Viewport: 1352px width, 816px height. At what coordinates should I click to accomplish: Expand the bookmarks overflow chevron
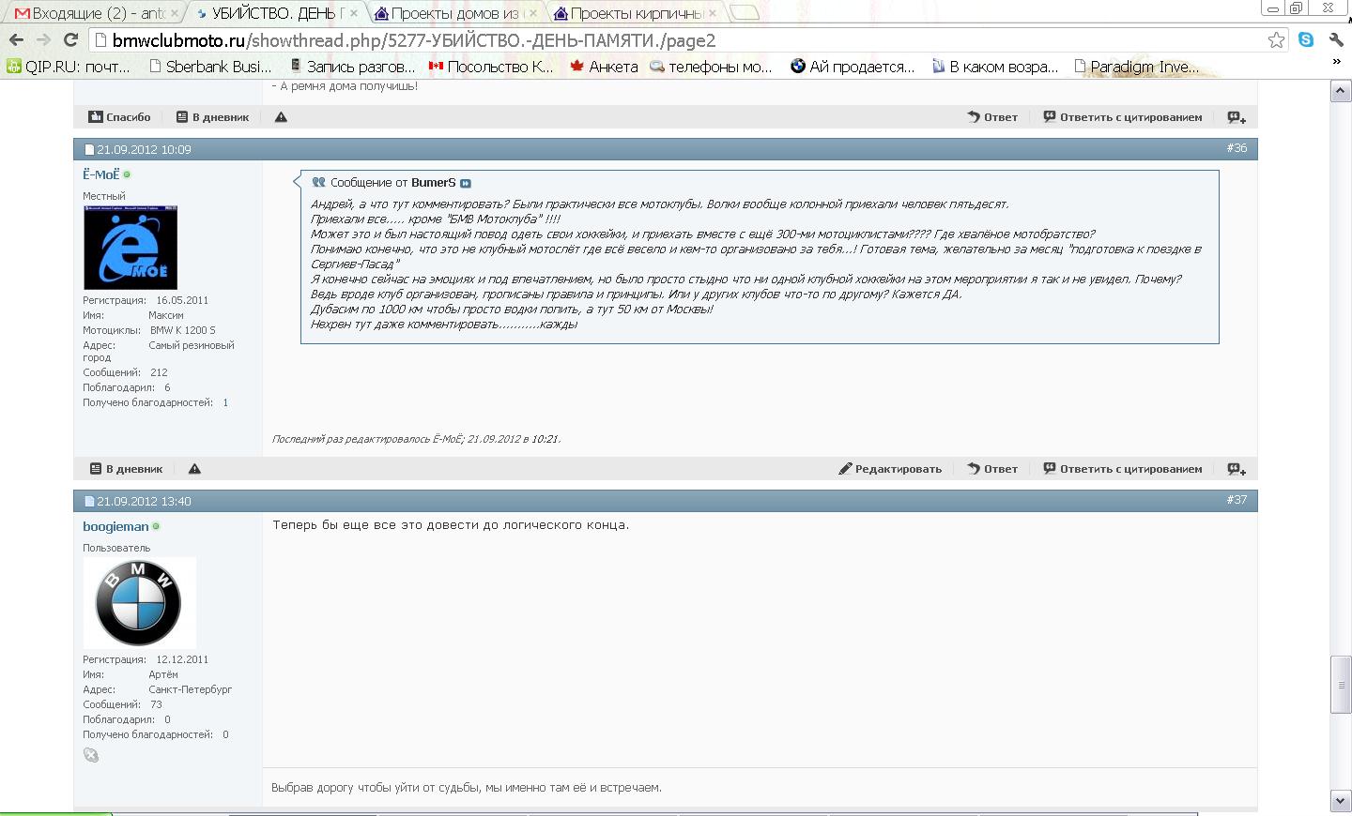1336,62
